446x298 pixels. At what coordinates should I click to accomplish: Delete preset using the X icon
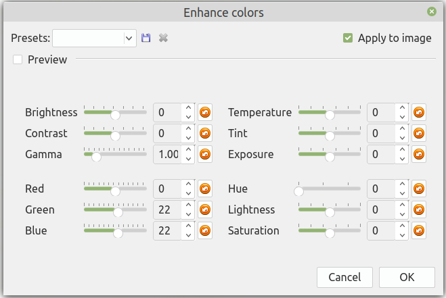[162, 38]
